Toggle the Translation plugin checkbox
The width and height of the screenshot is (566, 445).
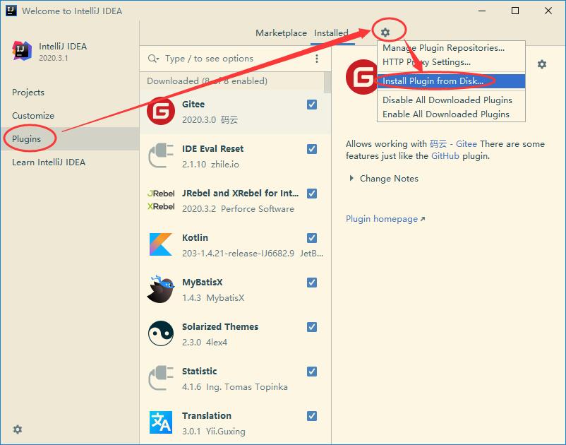tap(312, 416)
